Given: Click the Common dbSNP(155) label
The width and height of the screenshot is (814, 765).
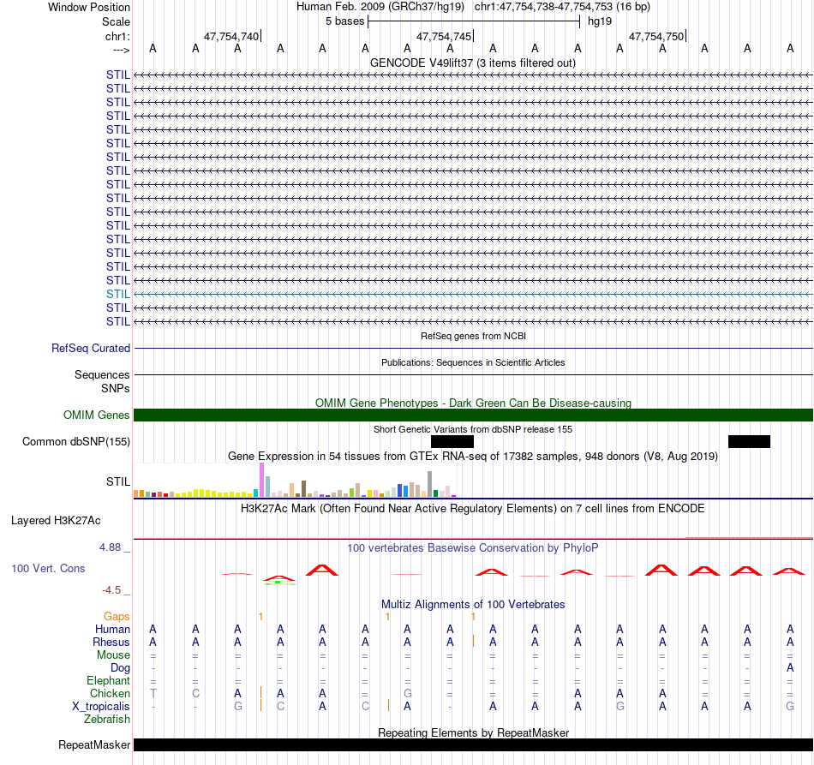Looking at the screenshot, I should pos(75,442).
